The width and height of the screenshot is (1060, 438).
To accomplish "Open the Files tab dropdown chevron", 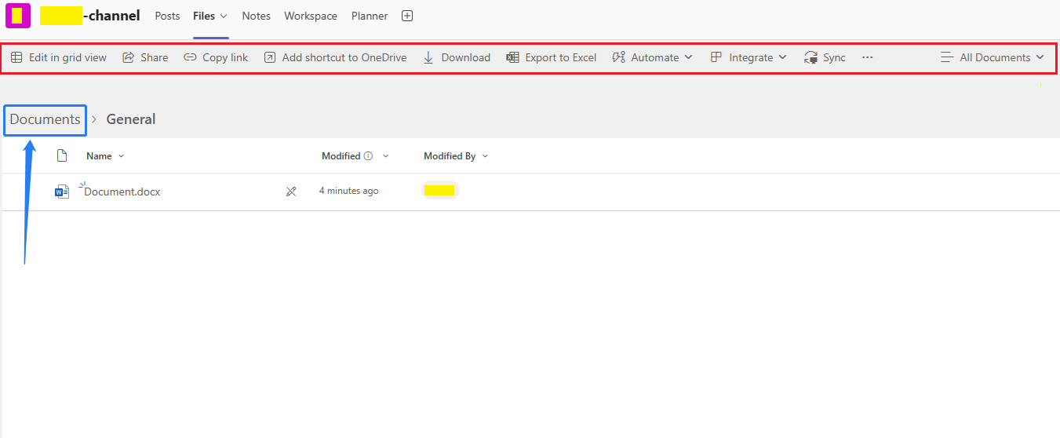I will 224,16.
